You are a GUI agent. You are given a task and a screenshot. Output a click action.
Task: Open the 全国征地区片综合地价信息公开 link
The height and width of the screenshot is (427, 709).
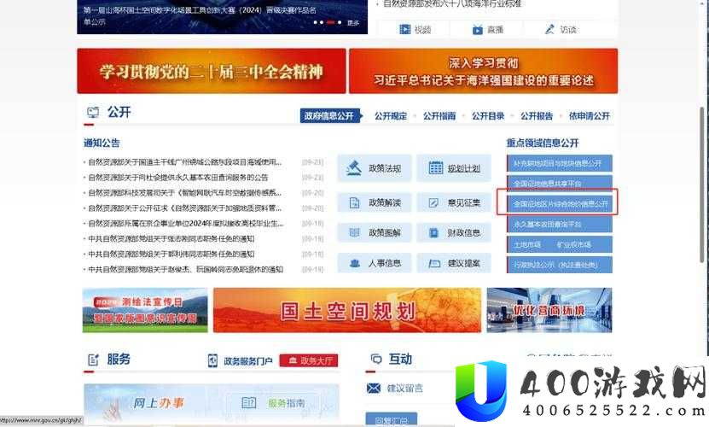point(560,204)
